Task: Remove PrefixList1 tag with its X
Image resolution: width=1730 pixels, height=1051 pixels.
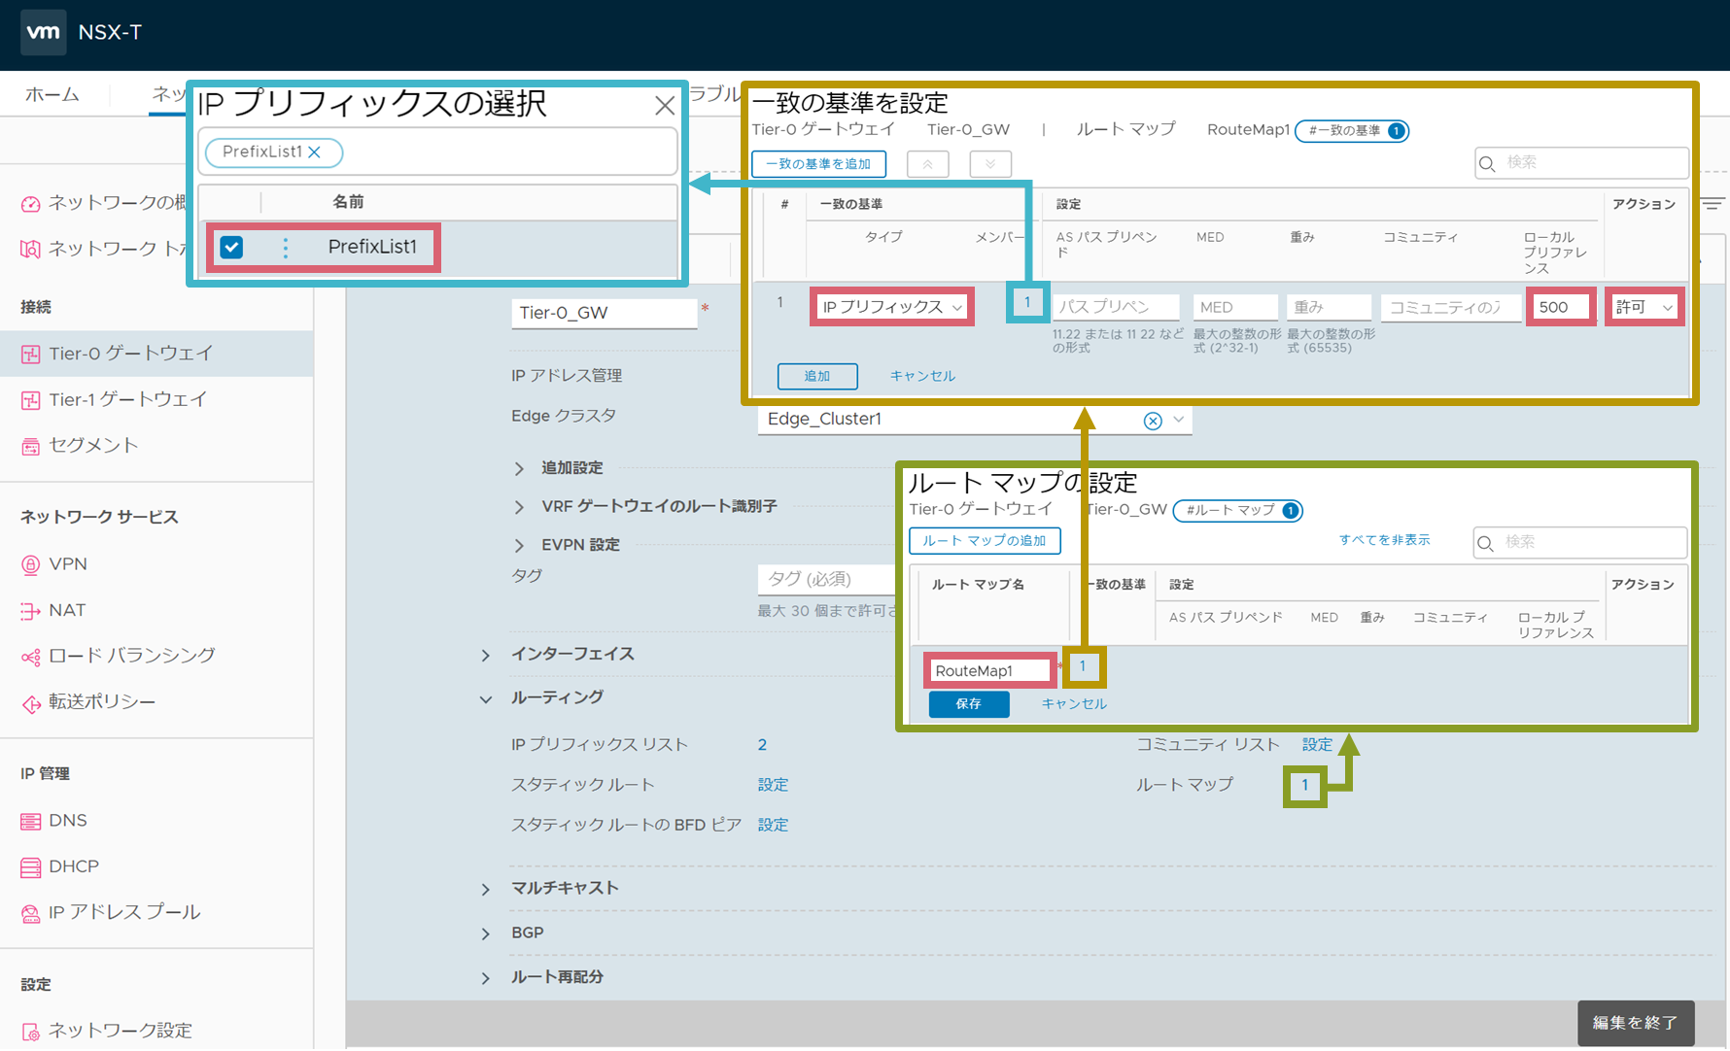Action: click(314, 152)
